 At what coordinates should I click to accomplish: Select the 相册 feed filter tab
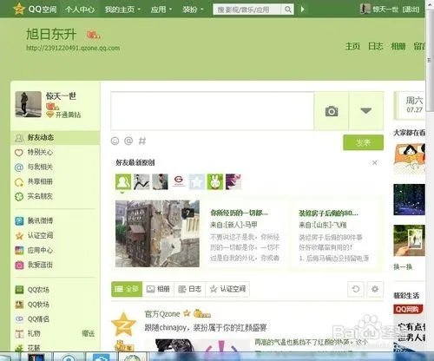pos(158,289)
